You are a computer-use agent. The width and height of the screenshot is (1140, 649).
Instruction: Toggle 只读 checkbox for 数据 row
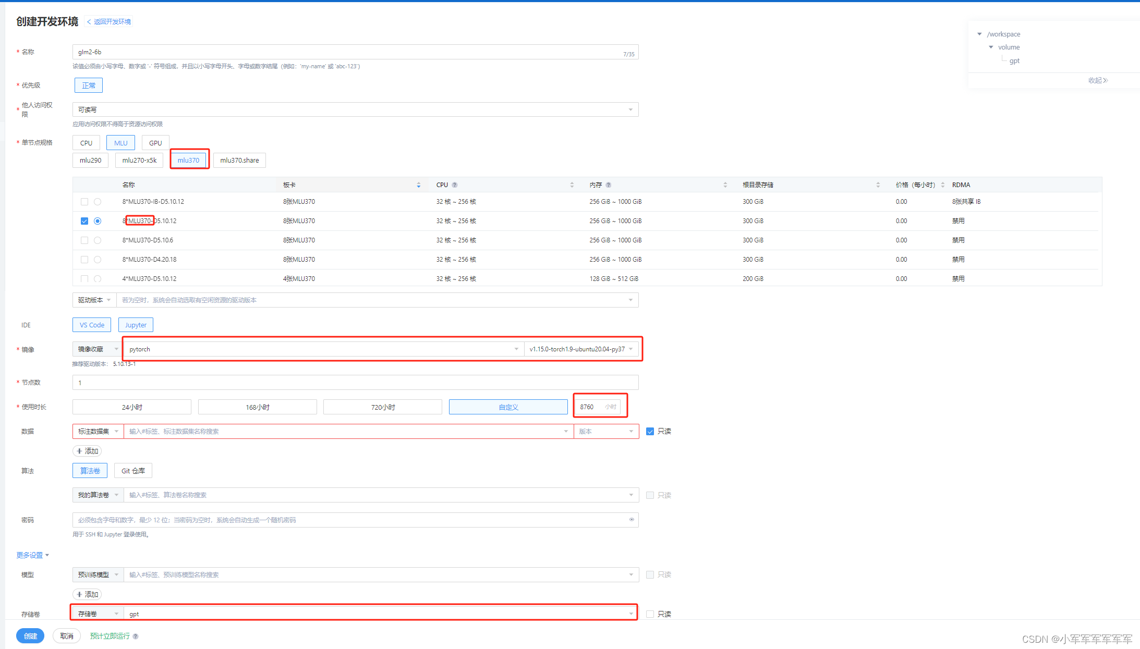point(650,431)
